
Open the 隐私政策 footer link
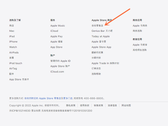[x=71, y=106]
